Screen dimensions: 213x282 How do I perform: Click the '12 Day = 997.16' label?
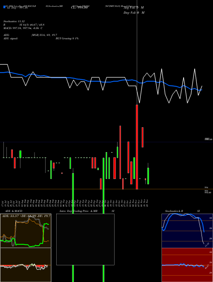pyautogui.click(x=17, y=8)
